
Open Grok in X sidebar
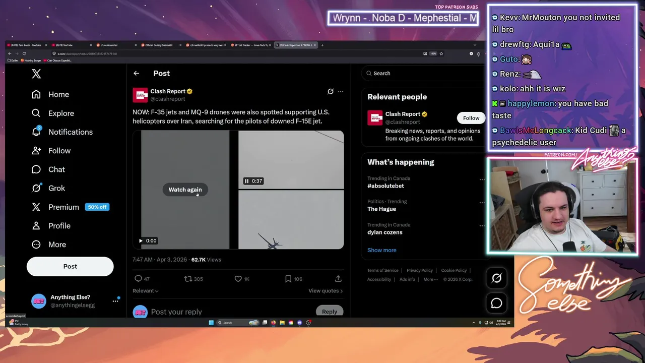point(48,188)
